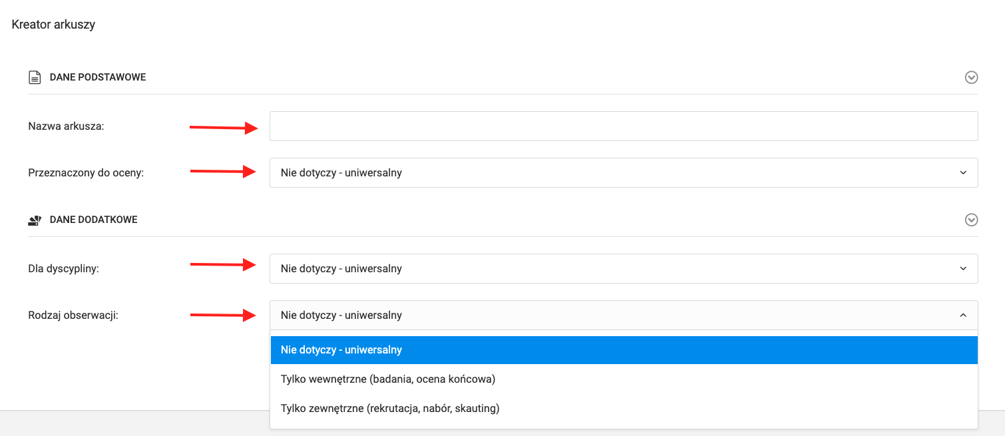Focus the Nazwa arkusza text field
1005x436 pixels.
(x=623, y=126)
